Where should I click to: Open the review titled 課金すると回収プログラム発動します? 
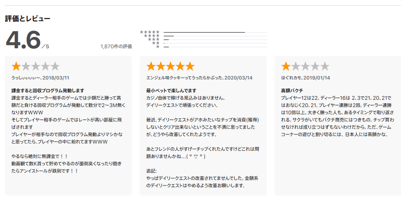tap(48, 90)
